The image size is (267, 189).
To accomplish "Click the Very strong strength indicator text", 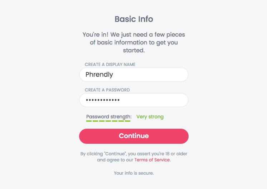I will [150, 117].
